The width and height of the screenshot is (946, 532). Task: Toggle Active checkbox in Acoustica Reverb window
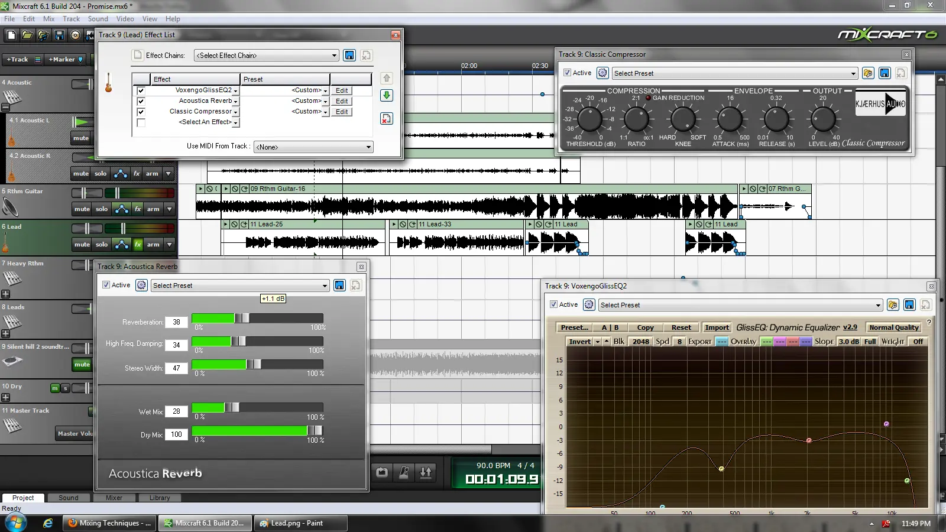[x=106, y=285]
